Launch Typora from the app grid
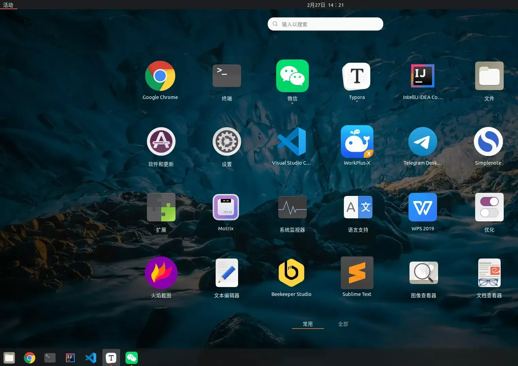Screen dimensions: 518x366 point(357,76)
